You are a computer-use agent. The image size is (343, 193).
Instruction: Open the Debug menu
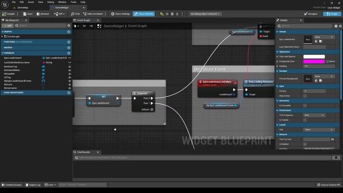click(x=50, y=2)
